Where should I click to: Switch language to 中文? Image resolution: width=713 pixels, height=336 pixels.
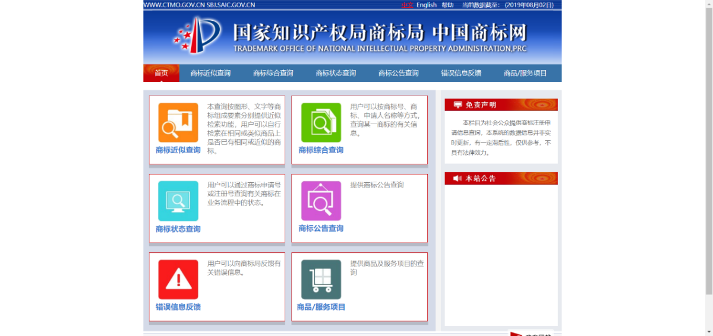[x=407, y=5]
